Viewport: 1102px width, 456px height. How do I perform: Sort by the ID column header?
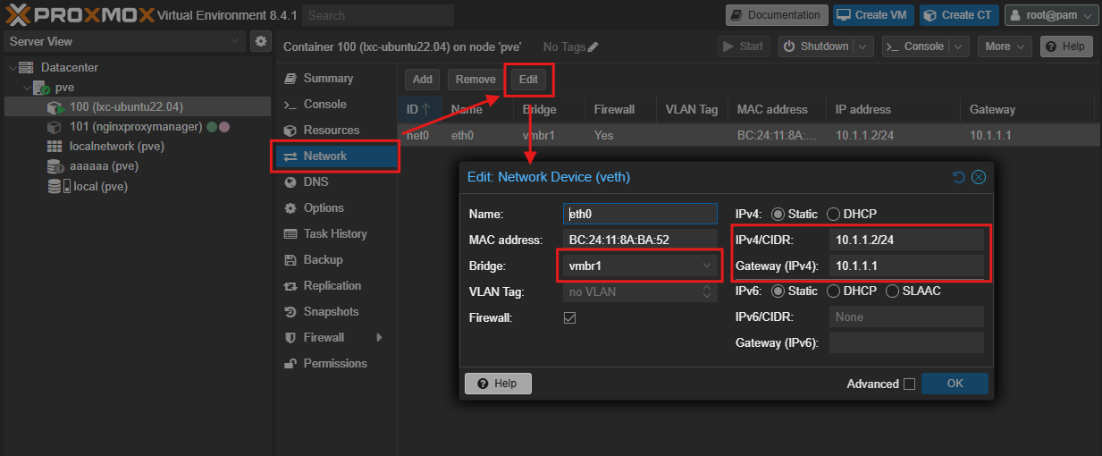point(419,110)
